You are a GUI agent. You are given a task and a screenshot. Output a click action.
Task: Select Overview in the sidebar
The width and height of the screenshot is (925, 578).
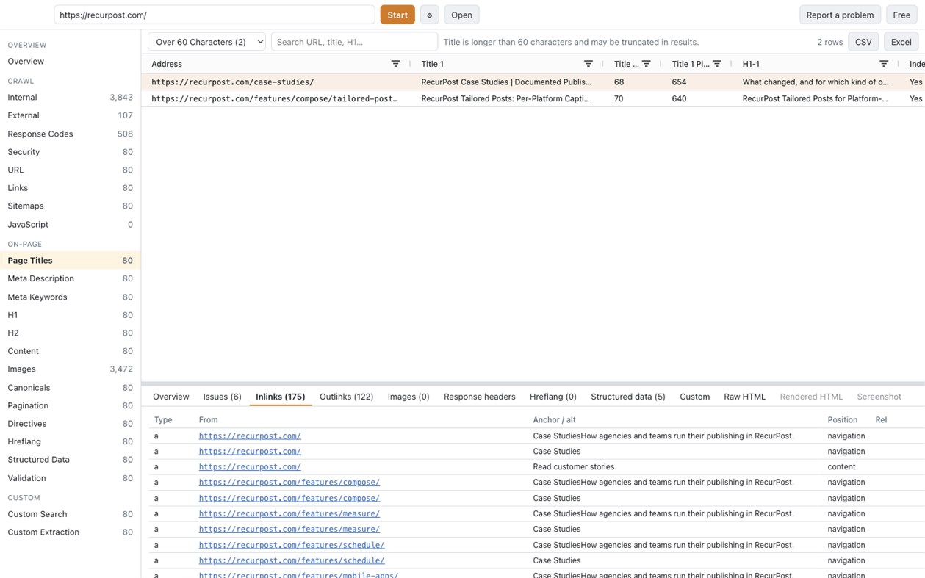[71, 62]
